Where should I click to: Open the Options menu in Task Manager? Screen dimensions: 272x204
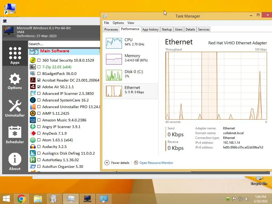click(x=118, y=23)
